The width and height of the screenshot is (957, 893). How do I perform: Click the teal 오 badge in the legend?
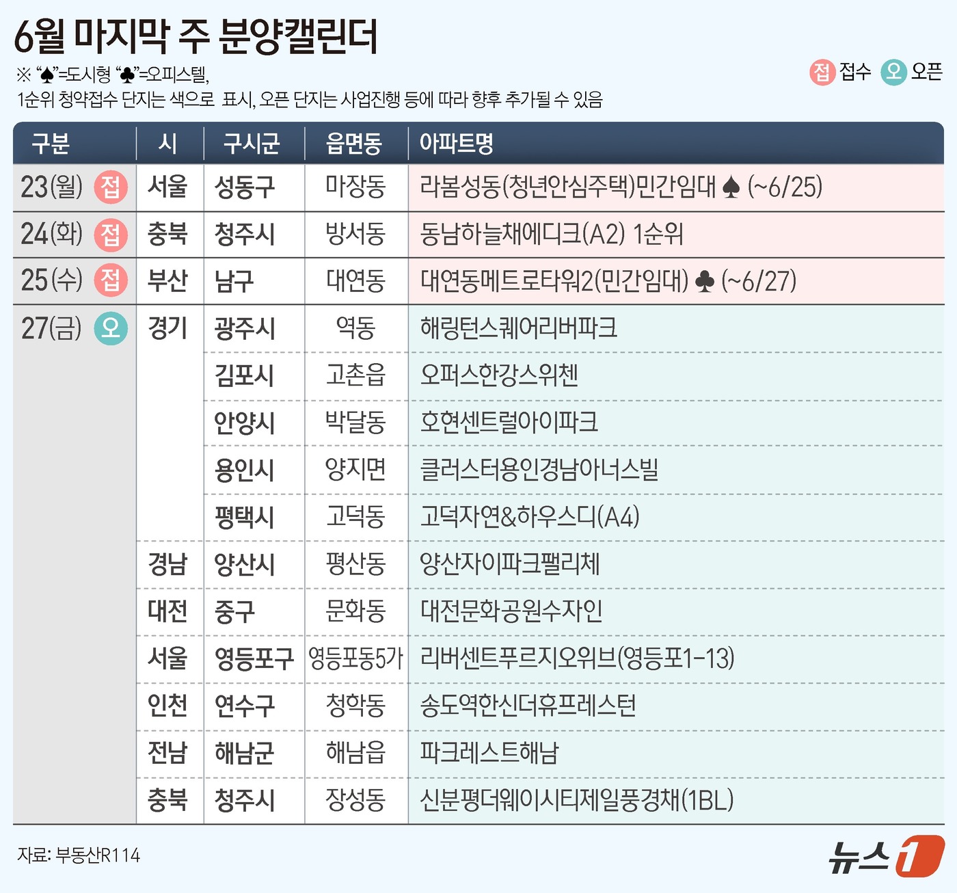tap(893, 72)
